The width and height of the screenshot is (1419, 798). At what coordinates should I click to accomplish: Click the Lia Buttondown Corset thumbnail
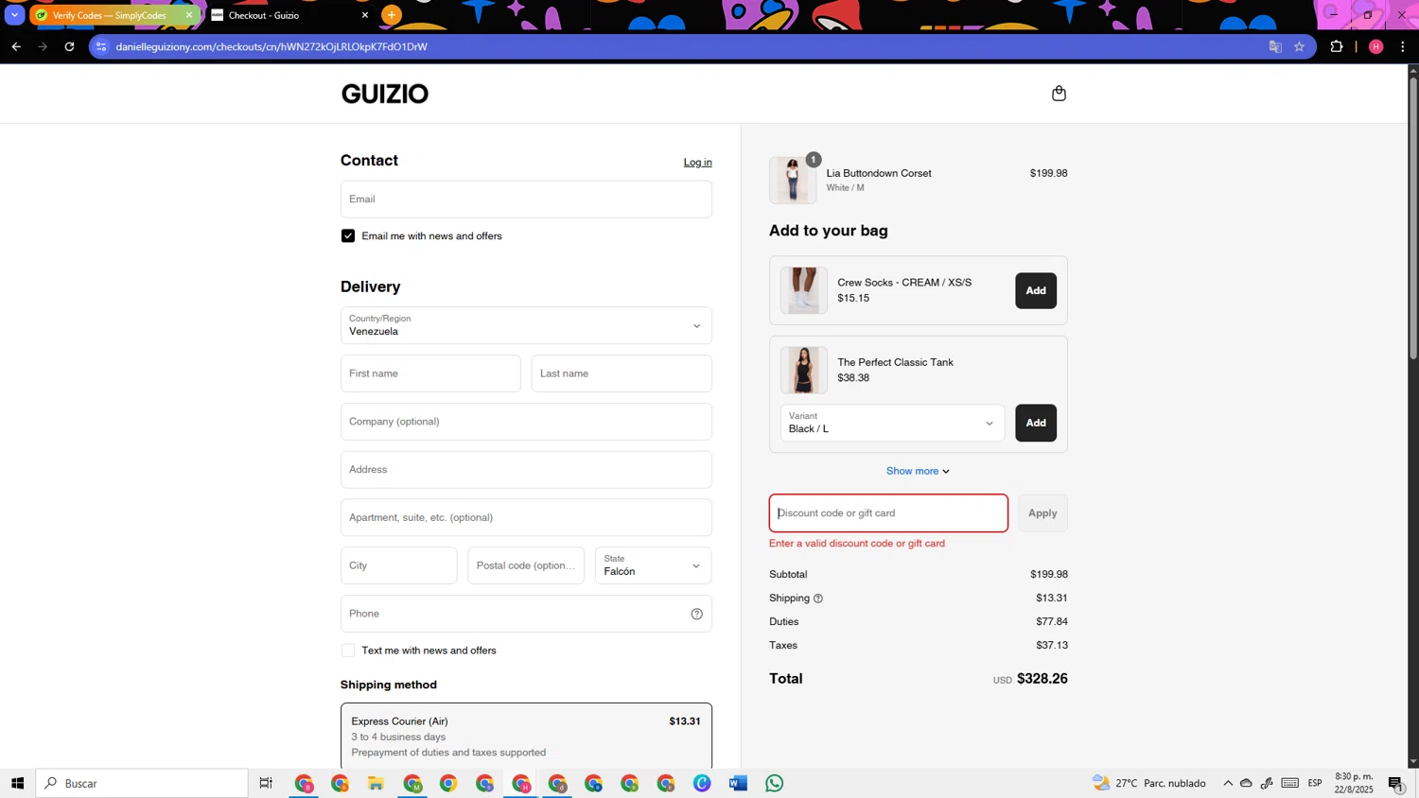(x=793, y=180)
